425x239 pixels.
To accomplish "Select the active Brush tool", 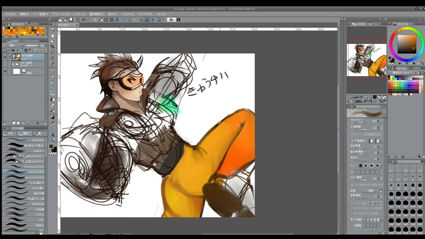I will point(53,93).
